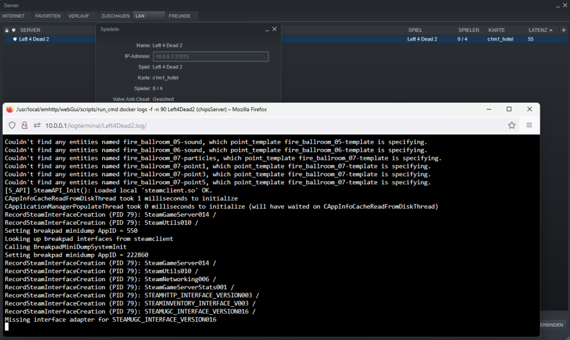Sort by the KARTE column header
Image resolution: width=570 pixels, height=340 pixels.
[496, 30]
